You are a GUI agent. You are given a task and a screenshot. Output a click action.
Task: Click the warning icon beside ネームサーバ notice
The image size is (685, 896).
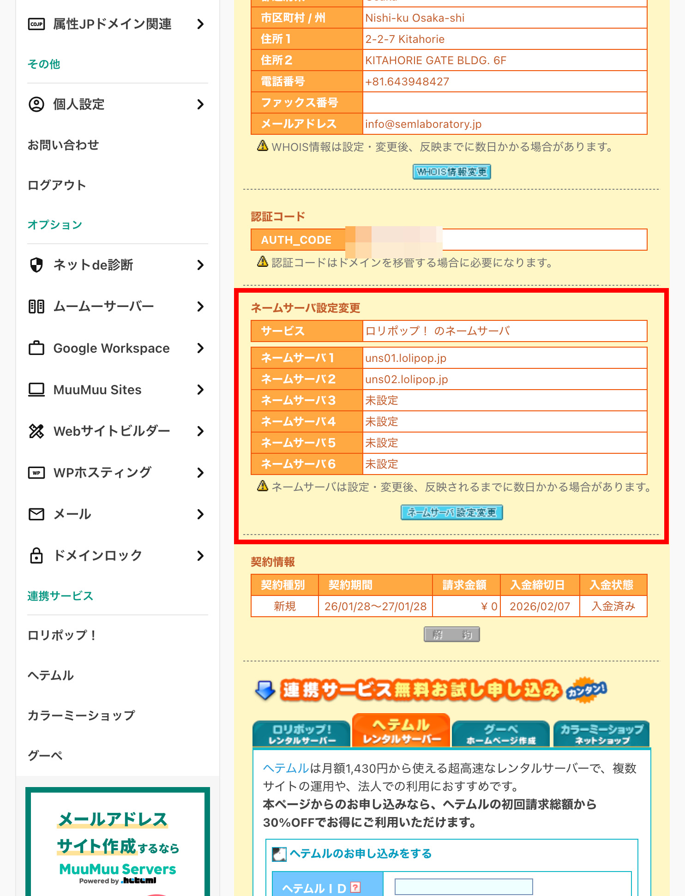(x=263, y=486)
